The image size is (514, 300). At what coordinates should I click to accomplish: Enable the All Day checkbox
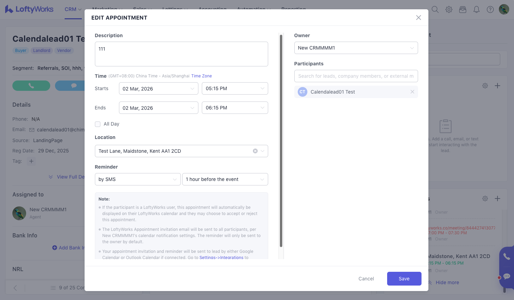click(98, 124)
